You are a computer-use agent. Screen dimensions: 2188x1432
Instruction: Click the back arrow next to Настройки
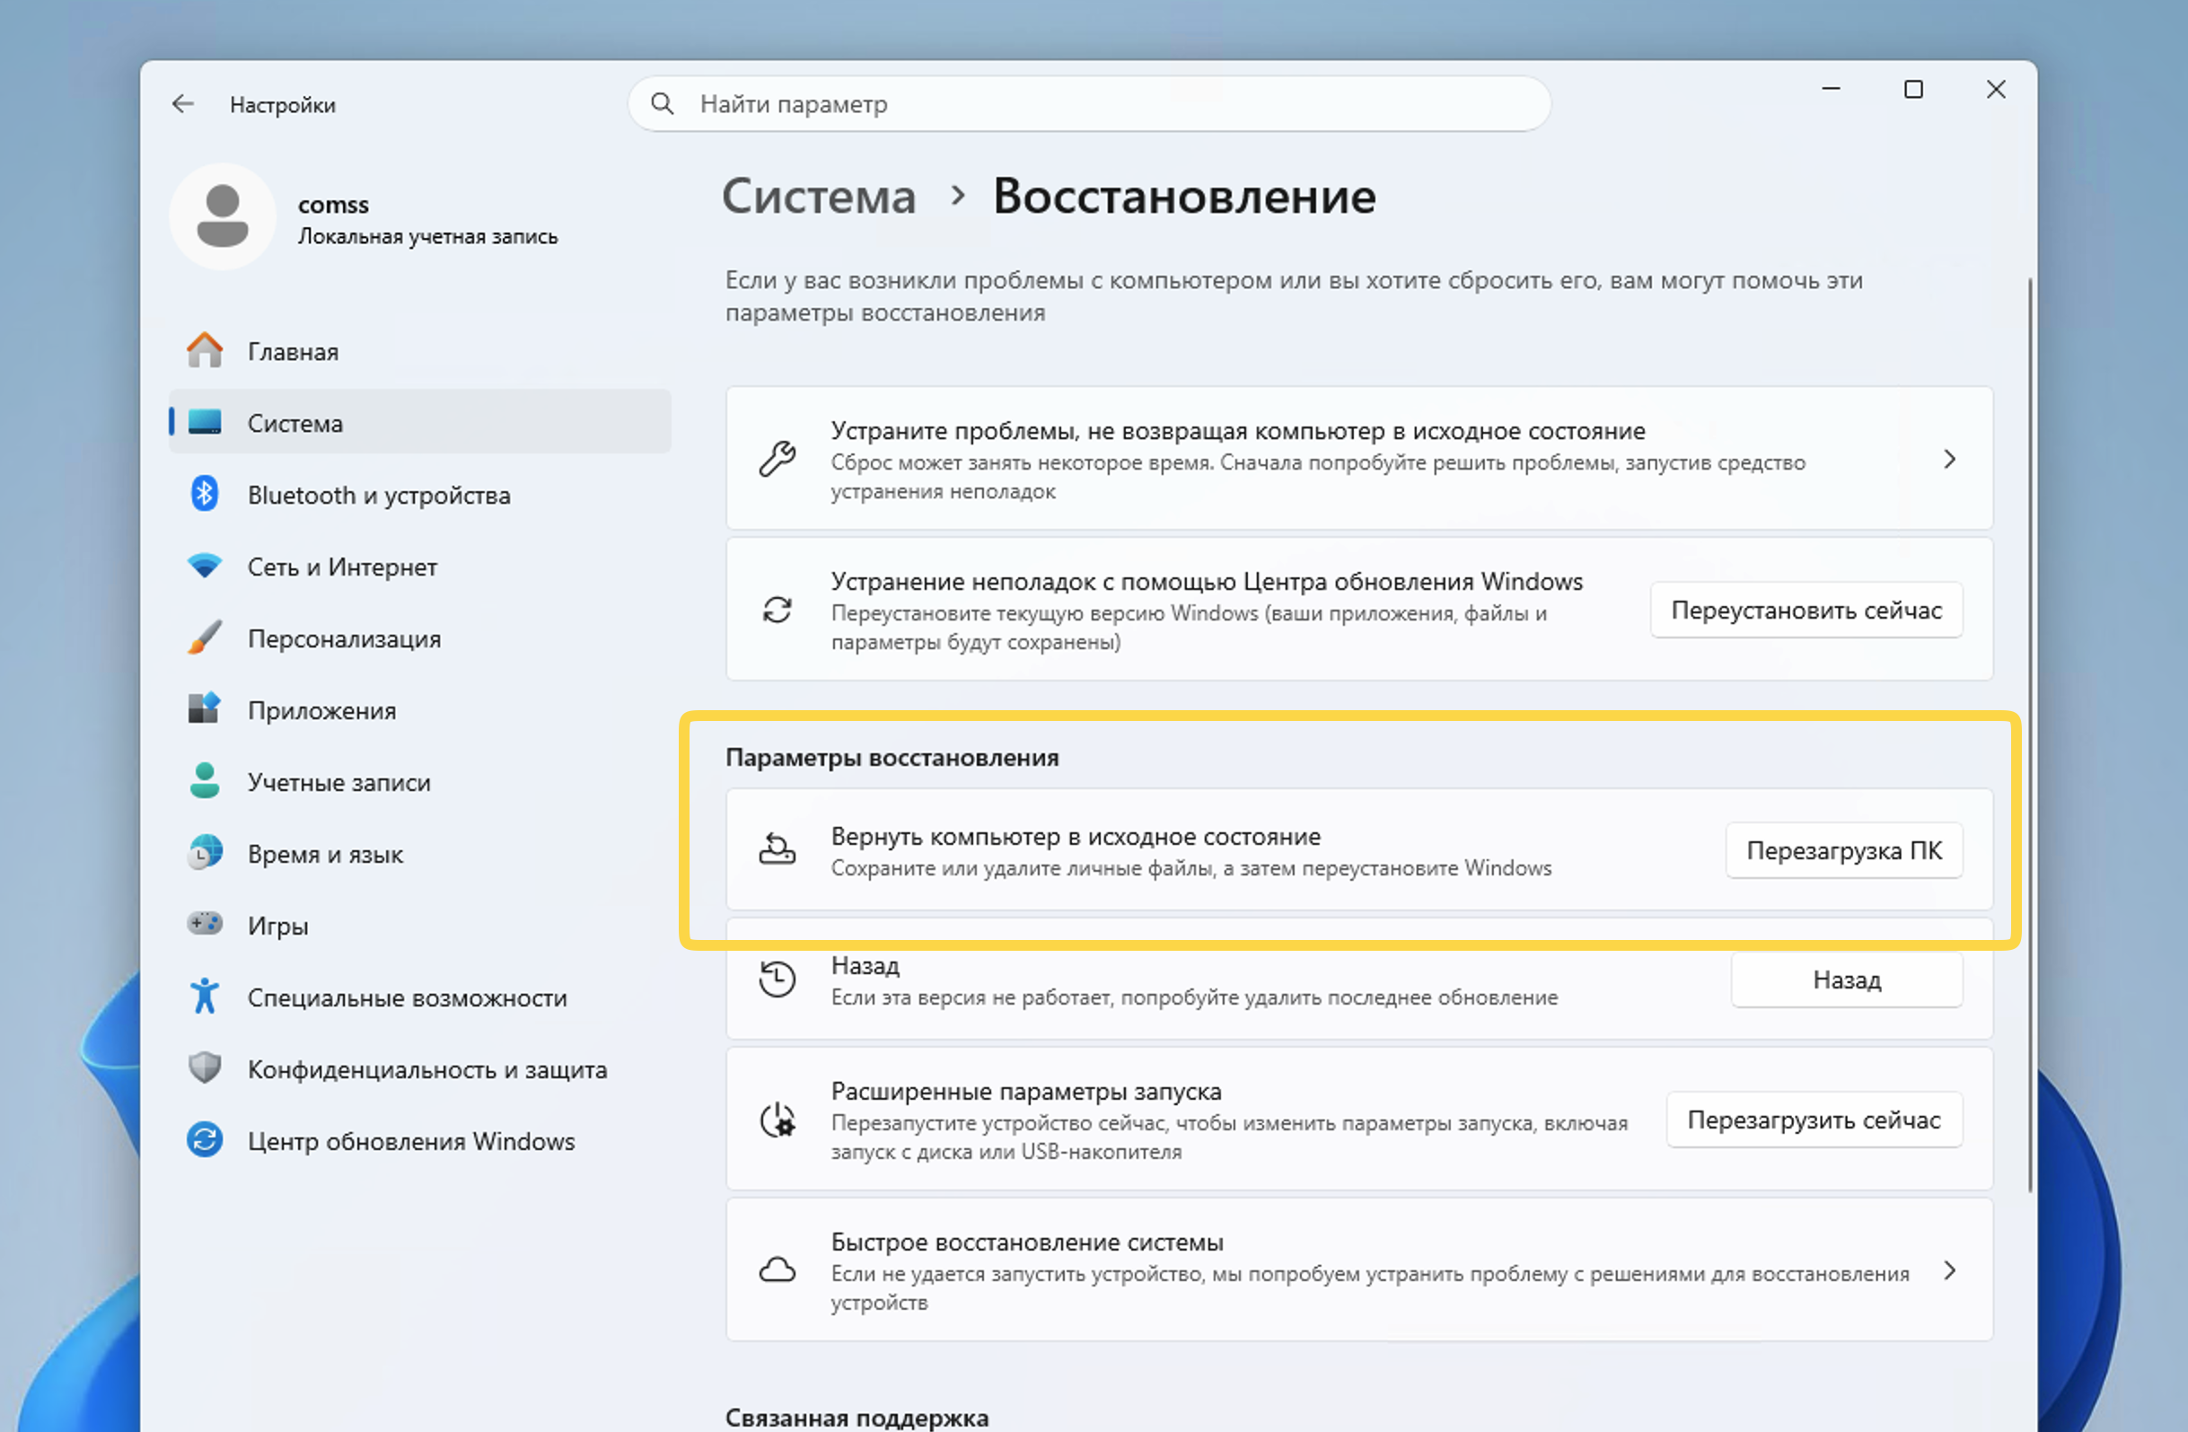coord(183,104)
